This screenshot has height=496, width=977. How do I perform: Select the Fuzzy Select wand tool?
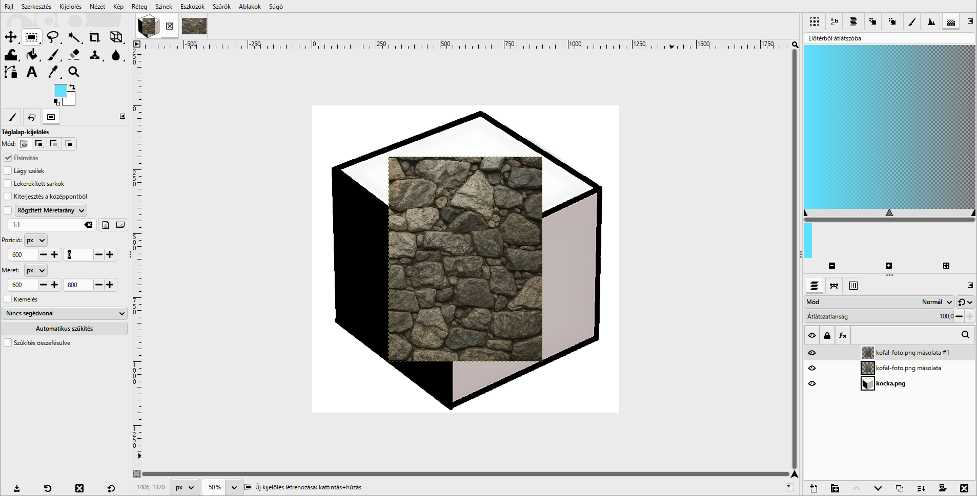pyautogui.click(x=74, y=37)
